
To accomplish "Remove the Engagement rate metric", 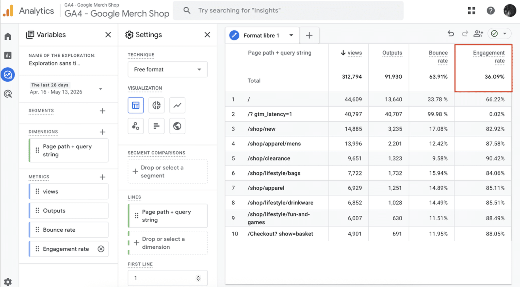I will 101,249.
